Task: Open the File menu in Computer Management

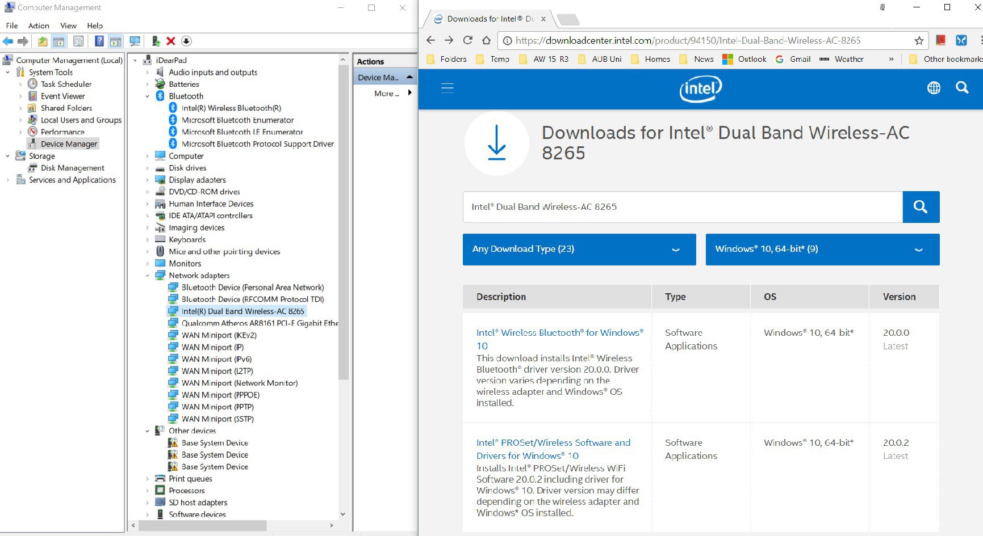Action: [x=12, y=26]
